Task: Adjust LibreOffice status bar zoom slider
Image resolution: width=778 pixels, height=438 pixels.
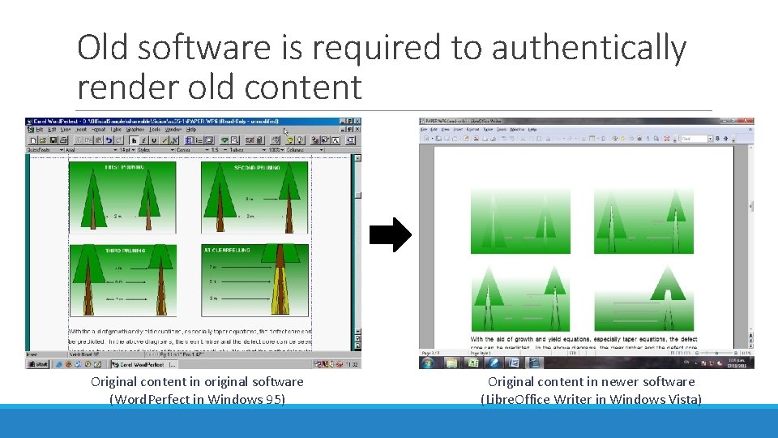Action: [x=716, y=353]
